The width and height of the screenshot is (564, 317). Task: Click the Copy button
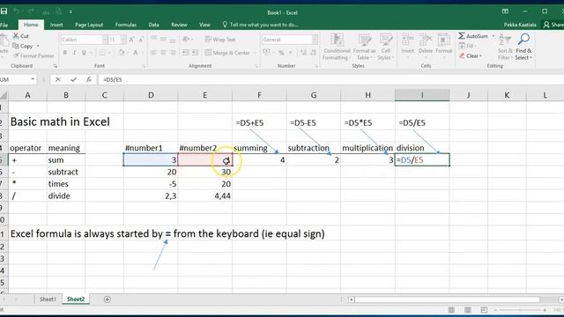pos(23,46)
